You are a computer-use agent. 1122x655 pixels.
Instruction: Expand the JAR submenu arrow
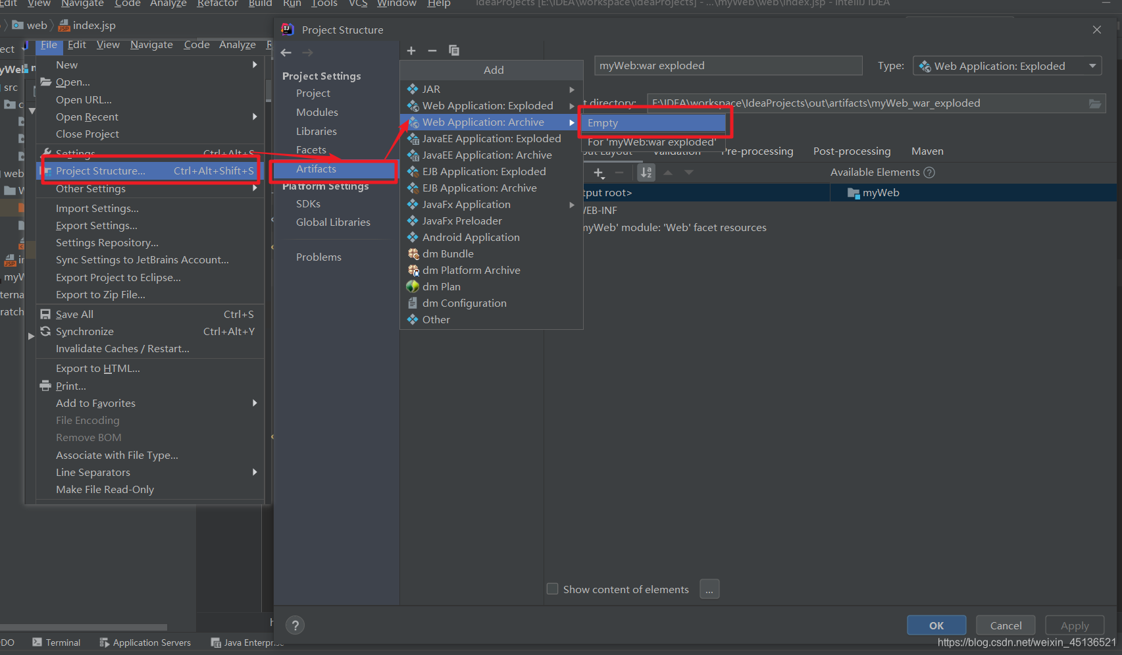tap(572, 90)
